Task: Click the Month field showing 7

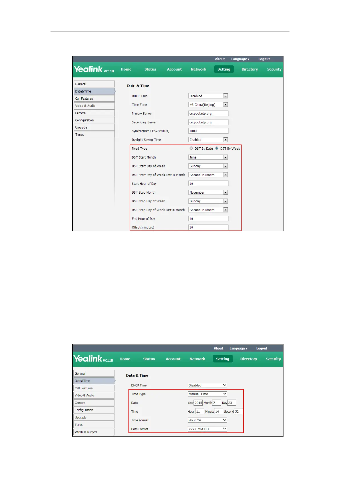Action: pos(216,403)
